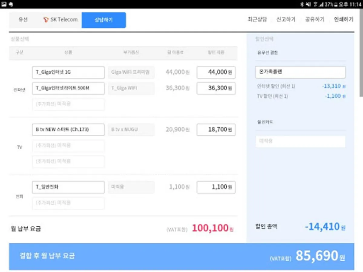The image size is (363, 272).
Task: Click the 85,690원 bundled monthly total
Action: pos(320,256)
